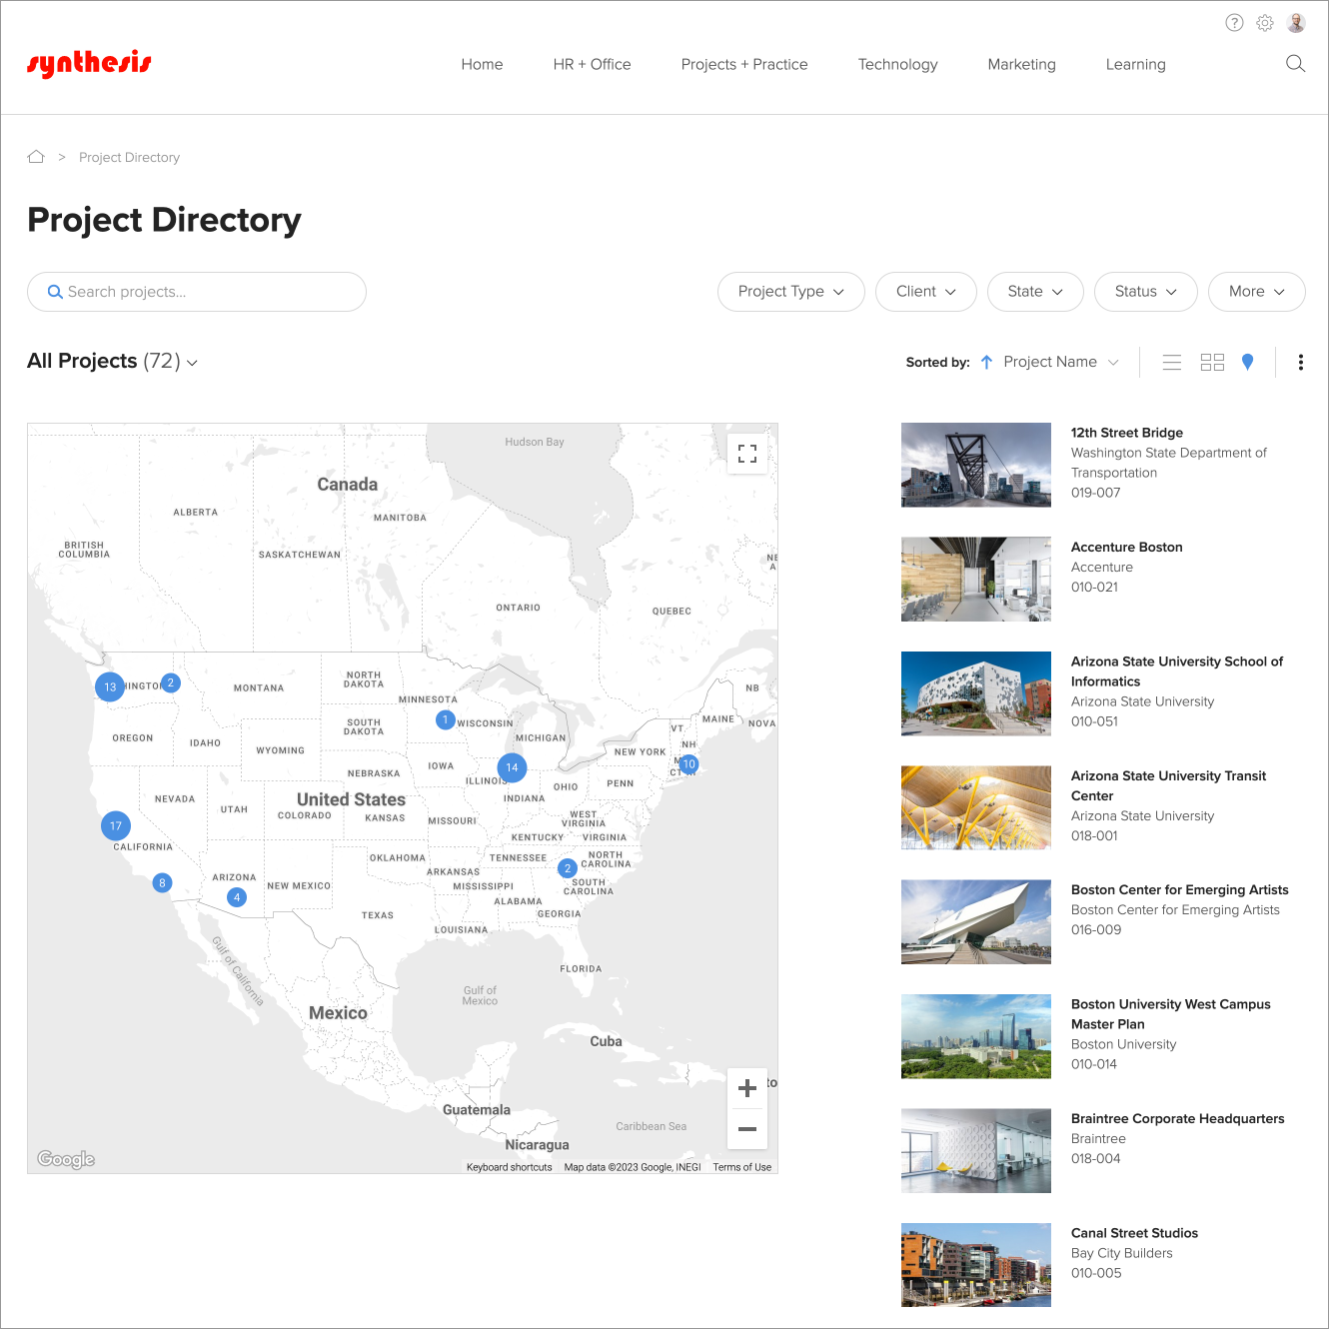This screenshot has width=1329, height=1329.
Task: Click the fullscreen map control
Action: pos(747,453)
